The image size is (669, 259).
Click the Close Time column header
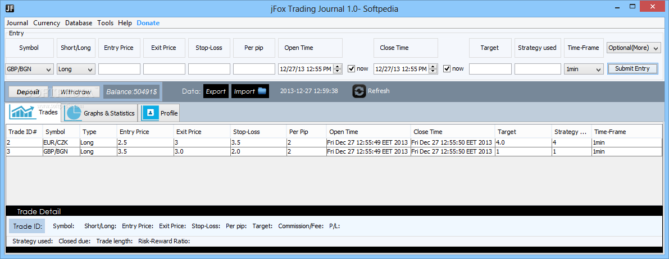(x=452, y=132)
